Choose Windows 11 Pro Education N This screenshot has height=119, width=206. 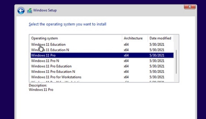point(102,71)
